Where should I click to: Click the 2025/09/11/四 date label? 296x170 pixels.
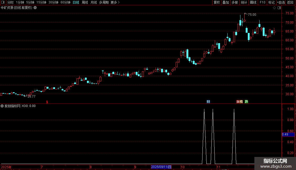click(161, 167)
